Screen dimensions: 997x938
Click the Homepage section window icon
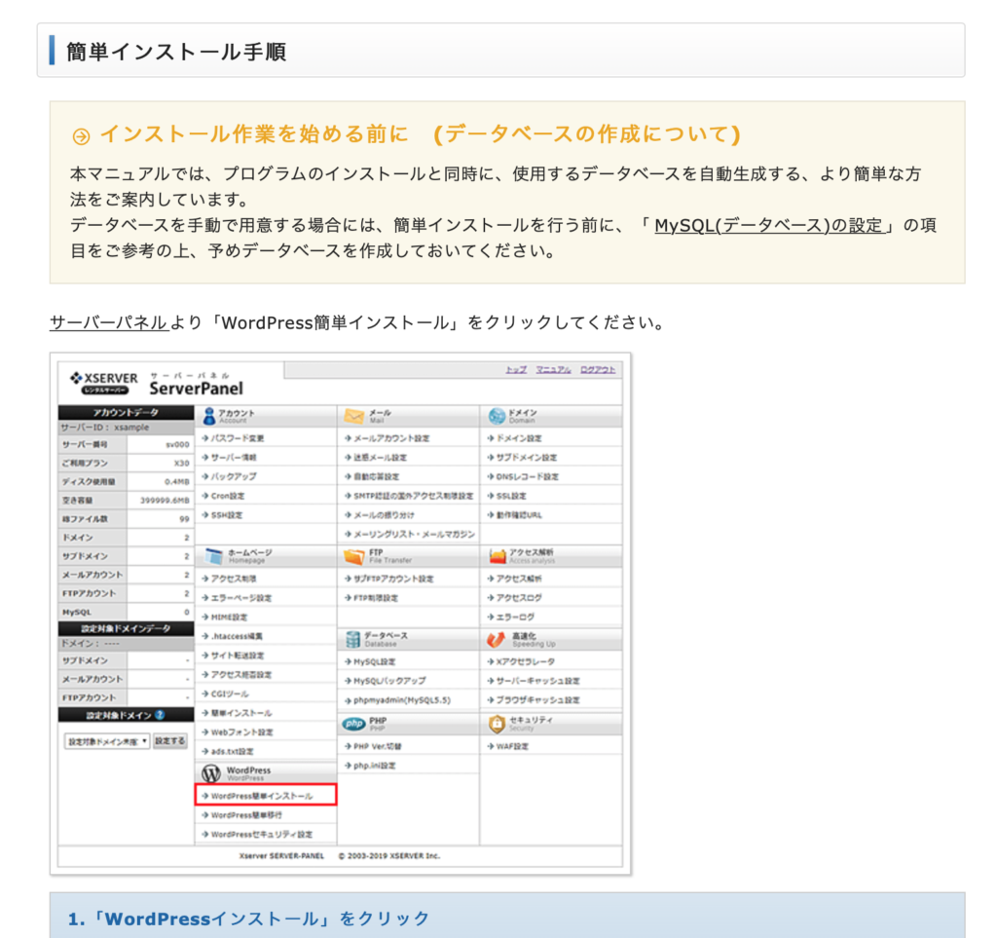point(213,556)
